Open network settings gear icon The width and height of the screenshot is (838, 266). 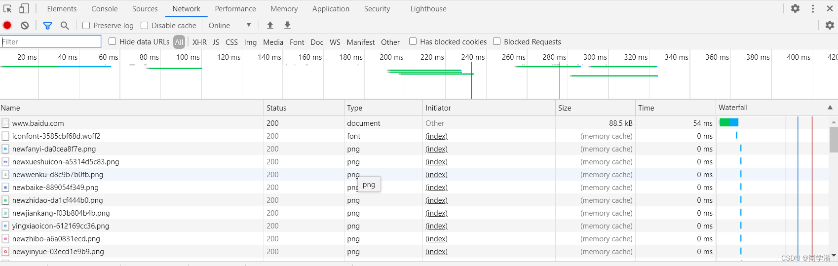[x=830, y=25]
